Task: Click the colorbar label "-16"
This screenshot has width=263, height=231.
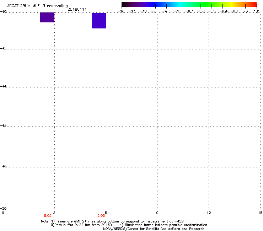Action: [121, 11]
